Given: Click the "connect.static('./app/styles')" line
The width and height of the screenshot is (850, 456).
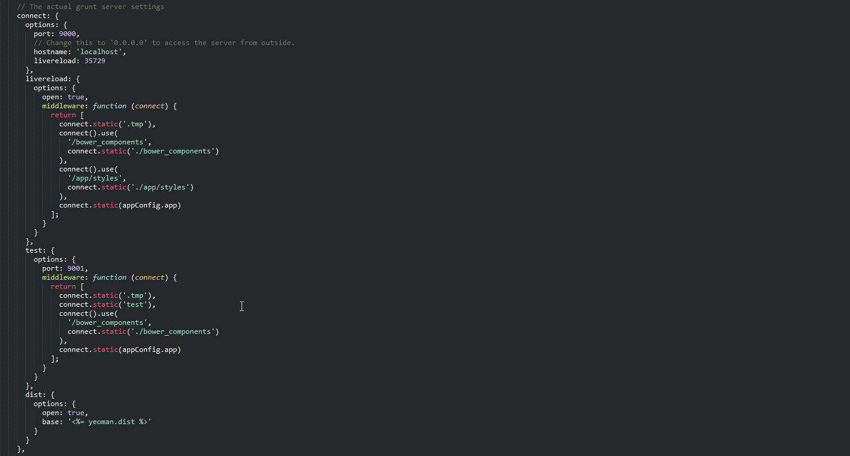Looking at the screenshot, I should [x=131, y=187].
